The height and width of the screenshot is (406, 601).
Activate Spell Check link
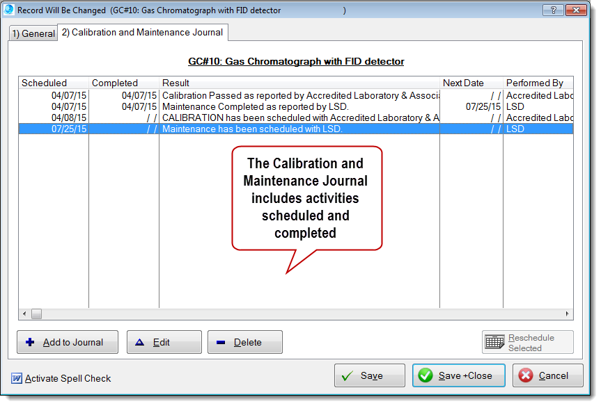point(68,378)
